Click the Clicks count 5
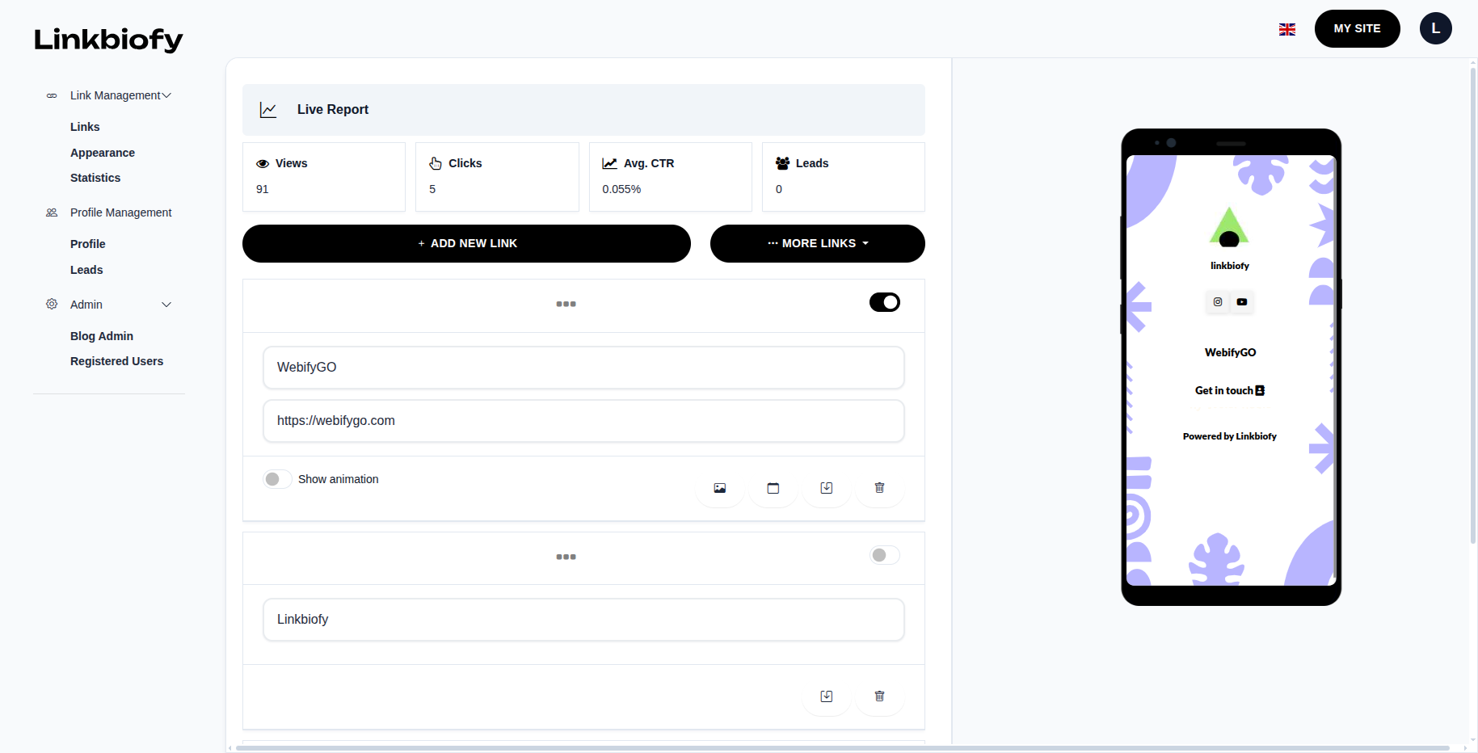Screen dimensions: 1478x753 (432, 189)
